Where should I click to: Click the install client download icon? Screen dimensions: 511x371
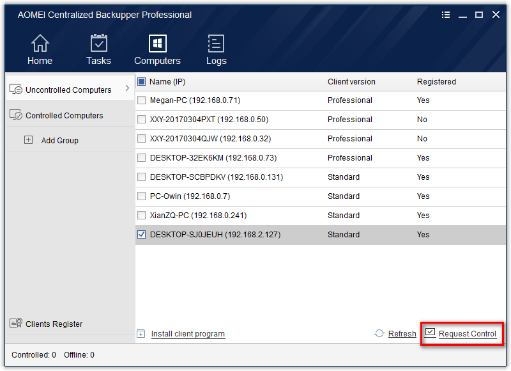tap(141, 333)
